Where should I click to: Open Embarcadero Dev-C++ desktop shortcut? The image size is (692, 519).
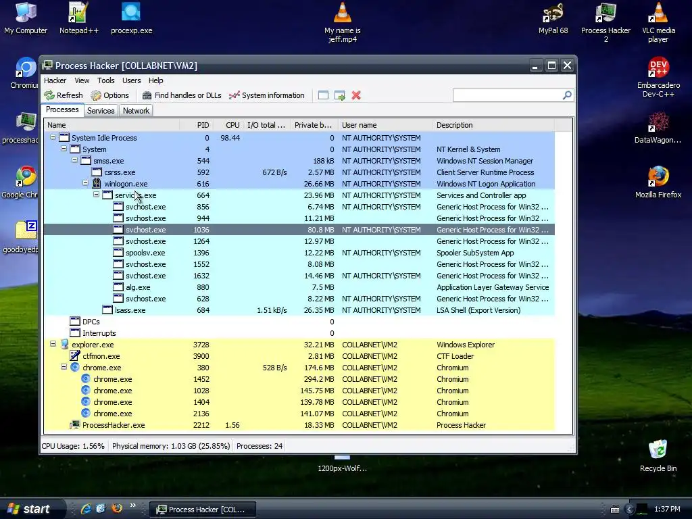658,77
